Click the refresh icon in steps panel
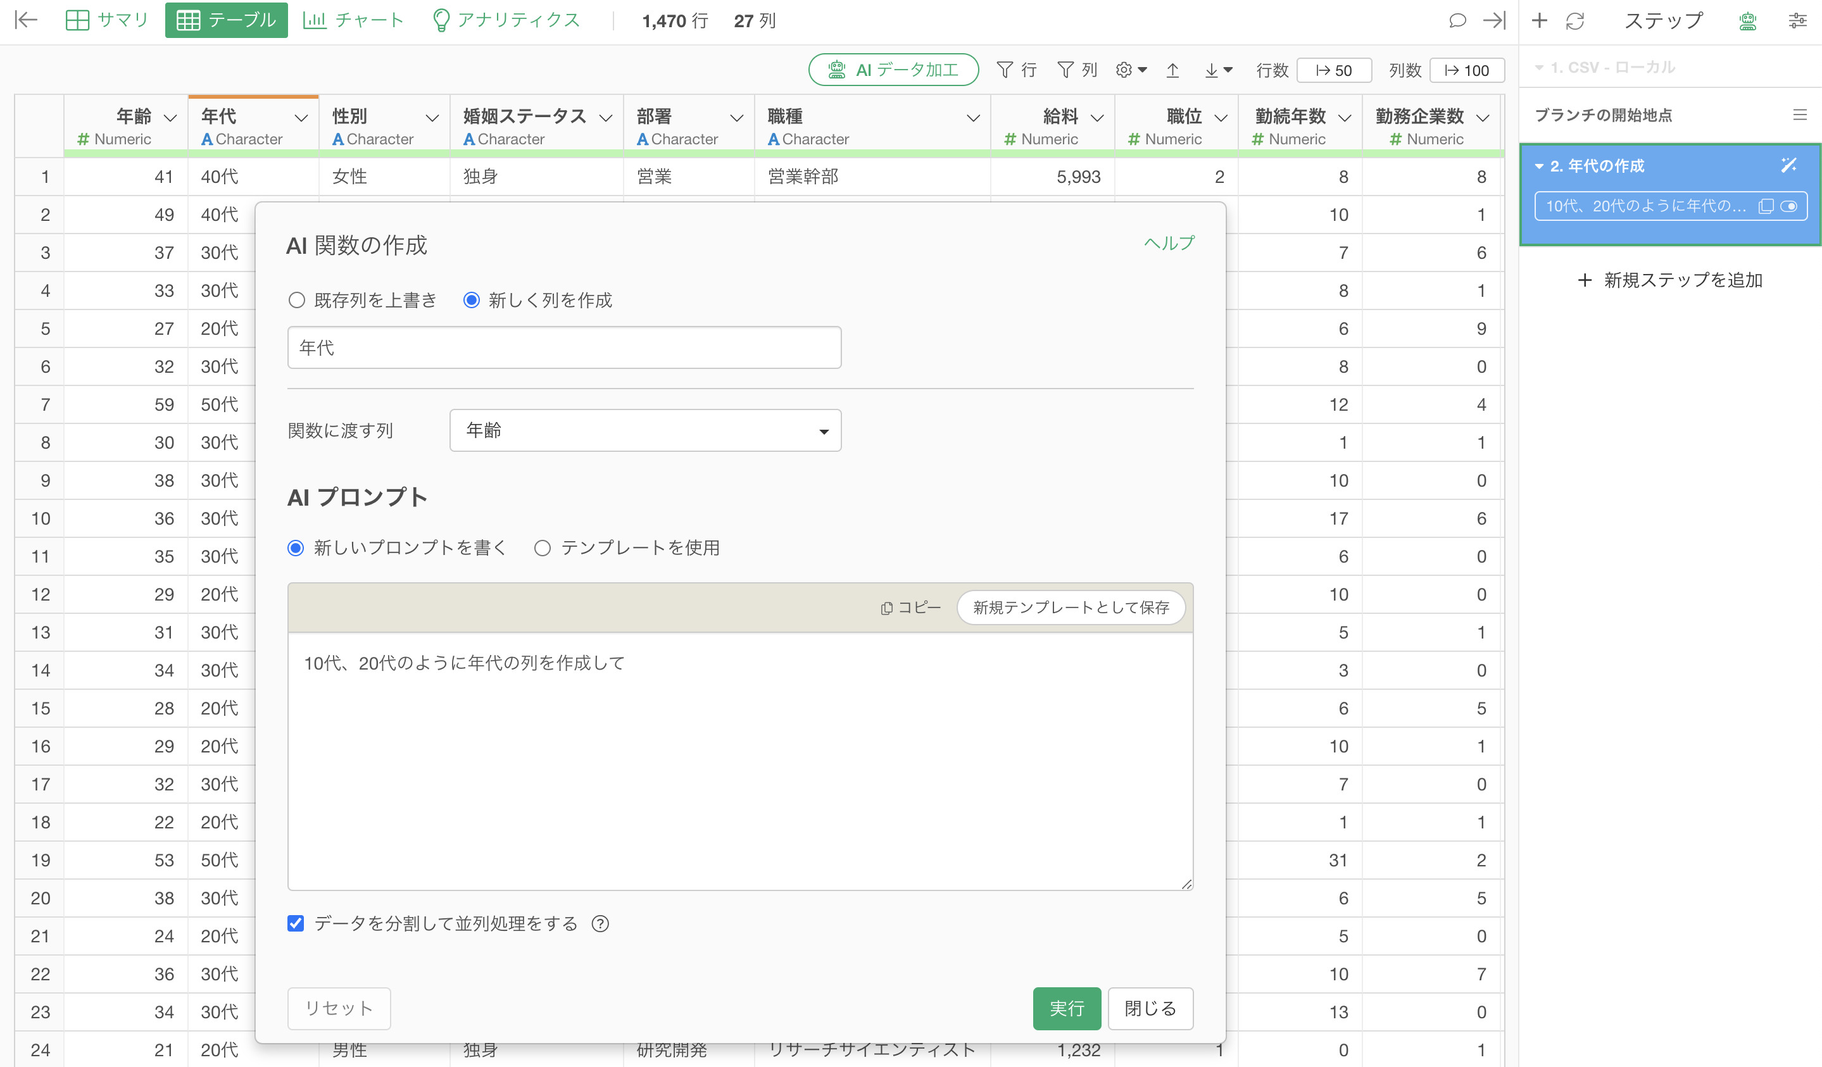This screenshot has height=1067, width=1822. click(x=1574, y=21)
